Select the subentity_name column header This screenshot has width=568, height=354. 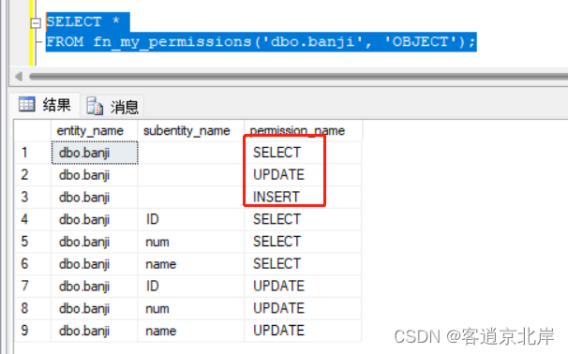(191, 131)
